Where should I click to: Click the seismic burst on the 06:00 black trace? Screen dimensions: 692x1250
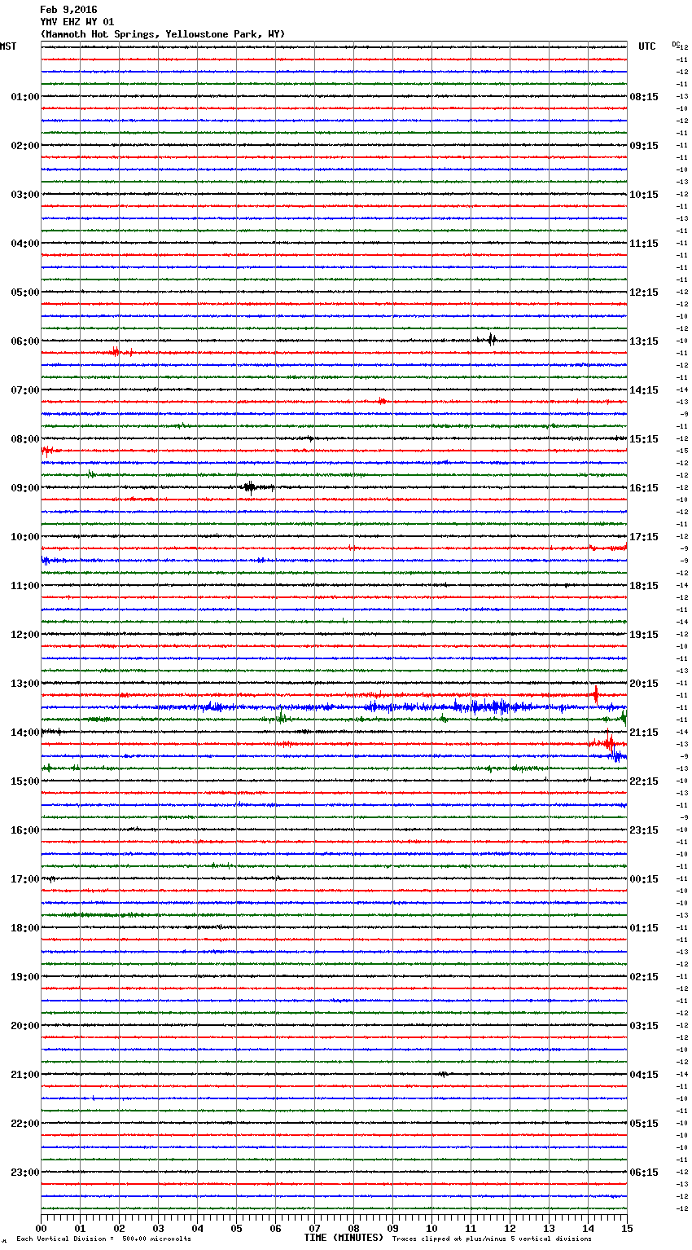click(492, 340)
